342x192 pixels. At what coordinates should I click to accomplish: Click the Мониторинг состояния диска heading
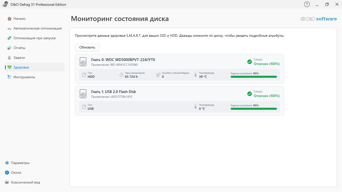120,19
